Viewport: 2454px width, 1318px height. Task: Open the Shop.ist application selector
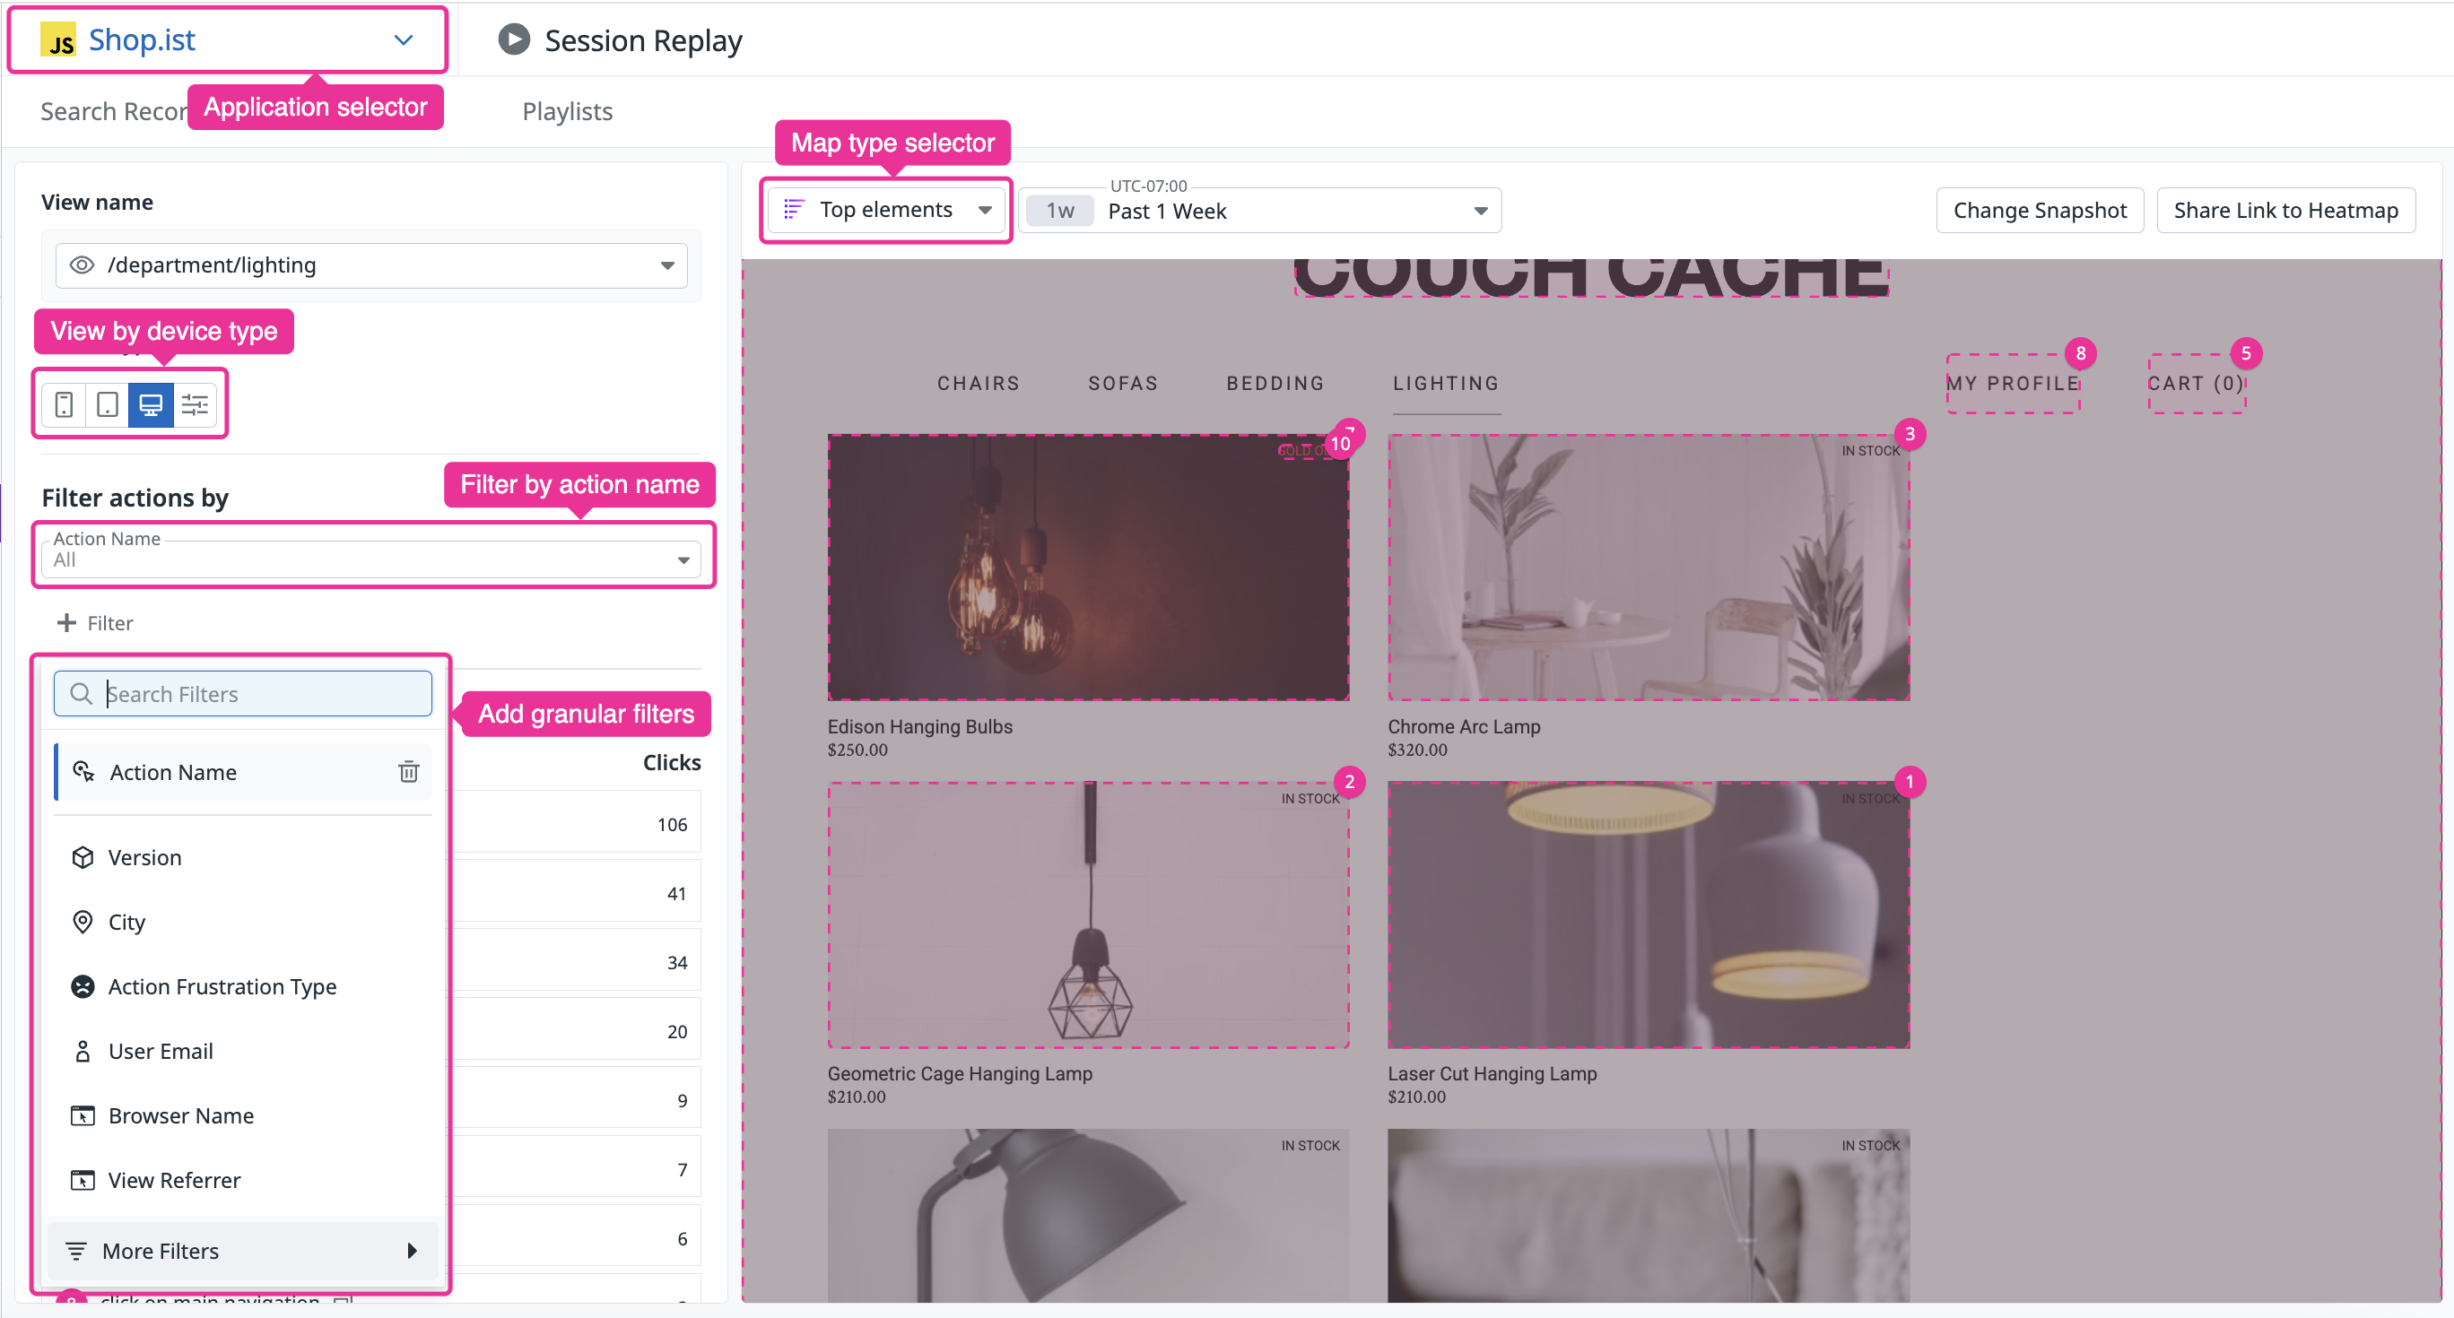[x=228, y=40]
